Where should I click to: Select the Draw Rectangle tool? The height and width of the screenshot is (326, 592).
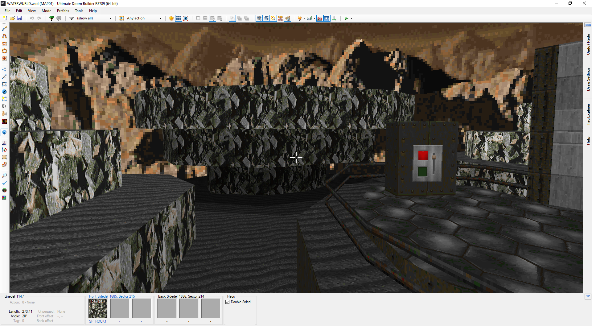click(x=4, y=43)
